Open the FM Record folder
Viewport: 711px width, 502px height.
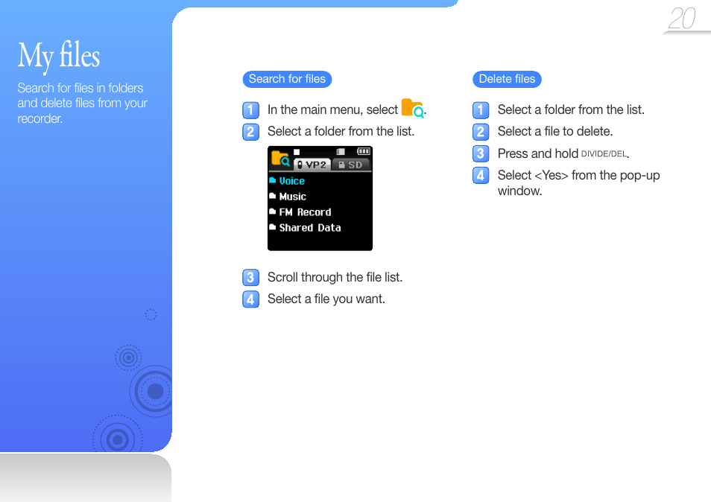(300, 212)
